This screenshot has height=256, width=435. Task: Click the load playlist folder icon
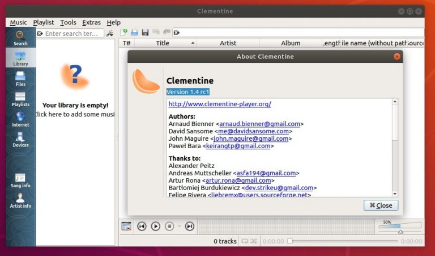(x=135, y=32)
